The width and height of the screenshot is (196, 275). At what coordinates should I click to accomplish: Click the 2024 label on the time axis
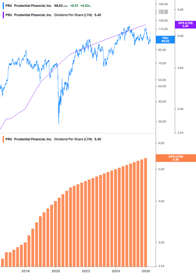pyautogui.click(x=116, y=271)
